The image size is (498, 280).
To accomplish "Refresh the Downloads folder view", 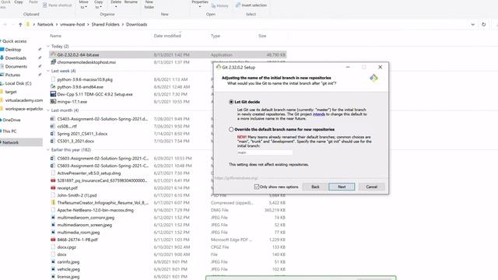I will pos(483,24).
